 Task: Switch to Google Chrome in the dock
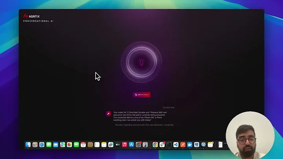click(x=155, y=144)
